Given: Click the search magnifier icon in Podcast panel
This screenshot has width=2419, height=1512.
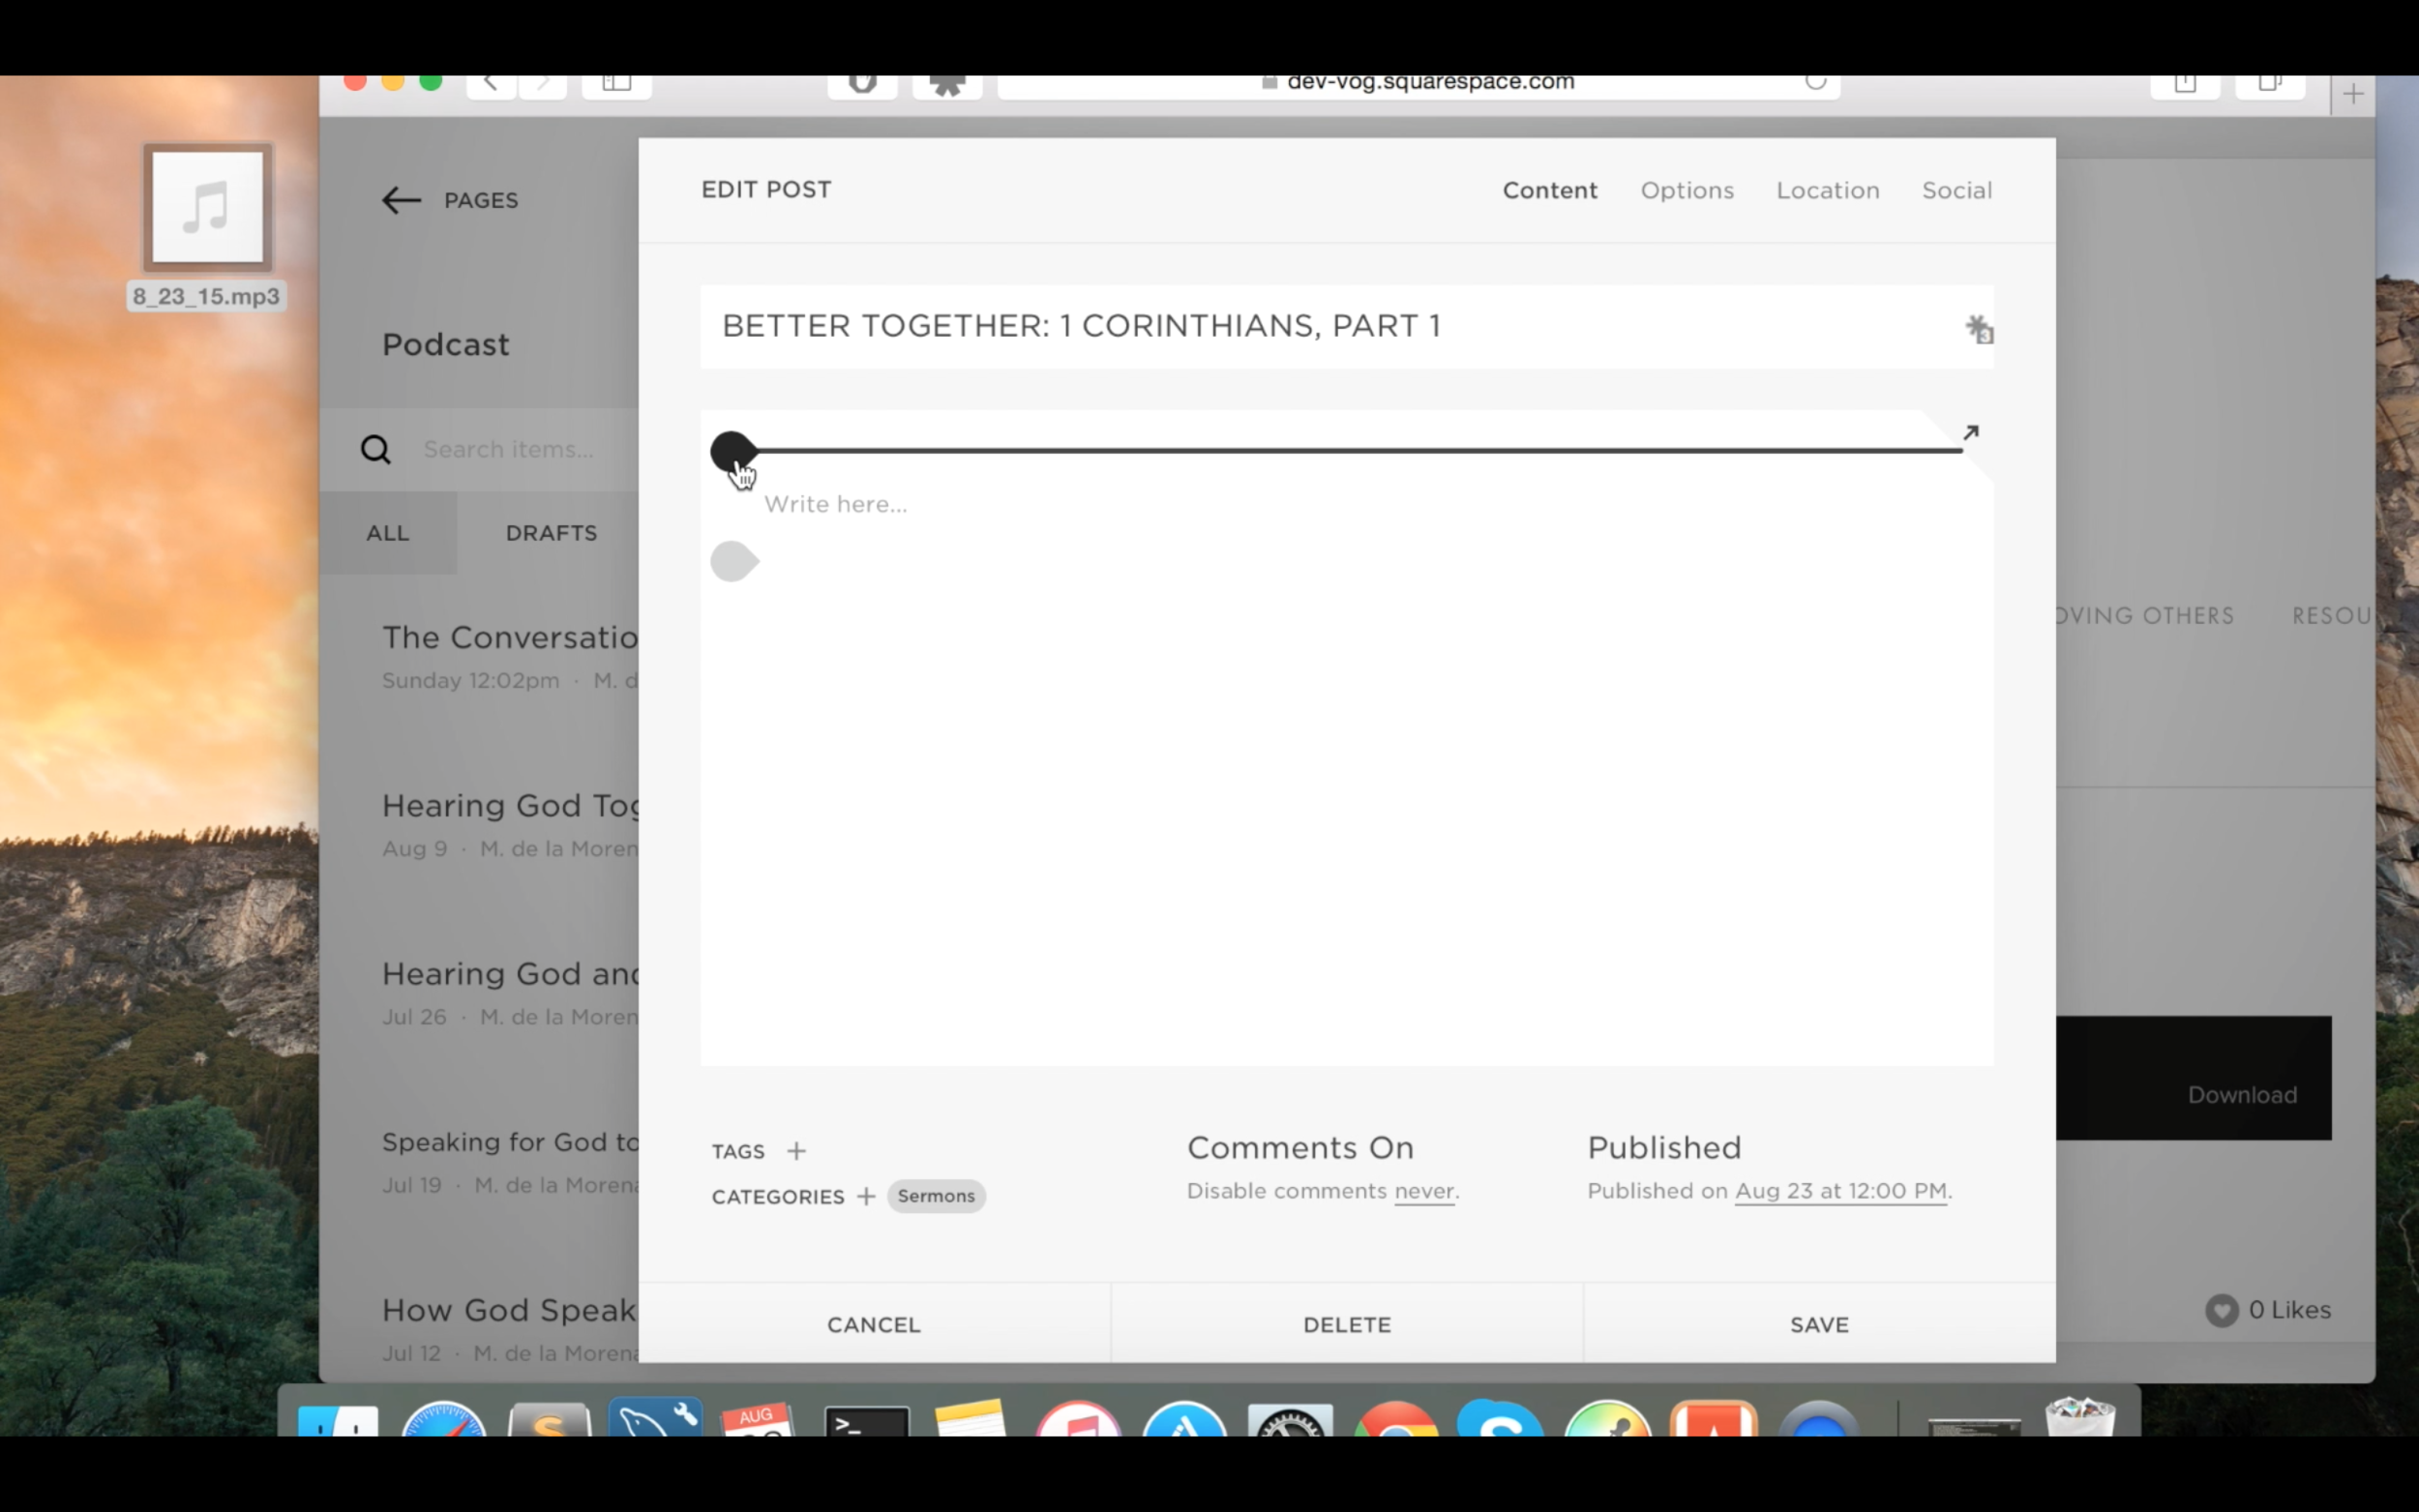Looking at the screenshot, I should pos(375,449).
